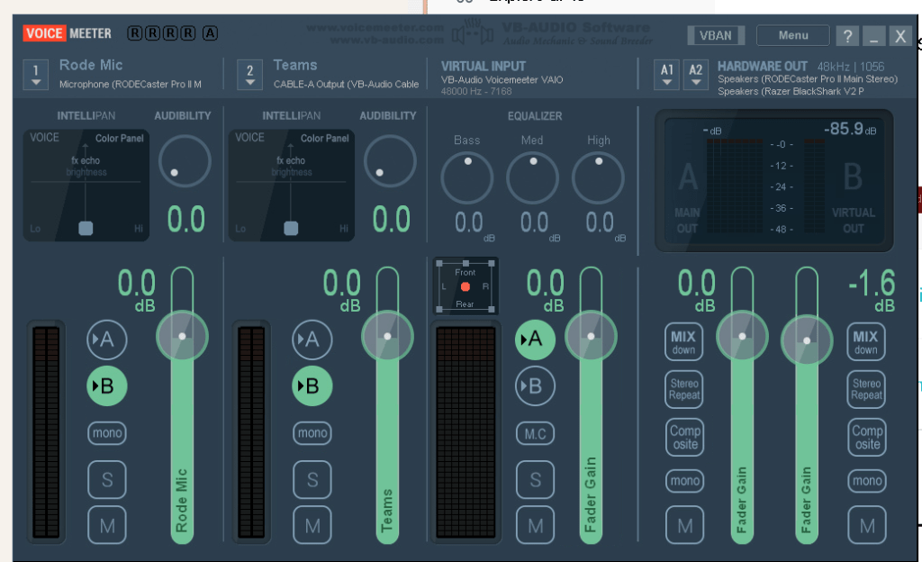
Task: Click Color Panel label on Rode Mic Intellipan
Action: pos(120,138)
